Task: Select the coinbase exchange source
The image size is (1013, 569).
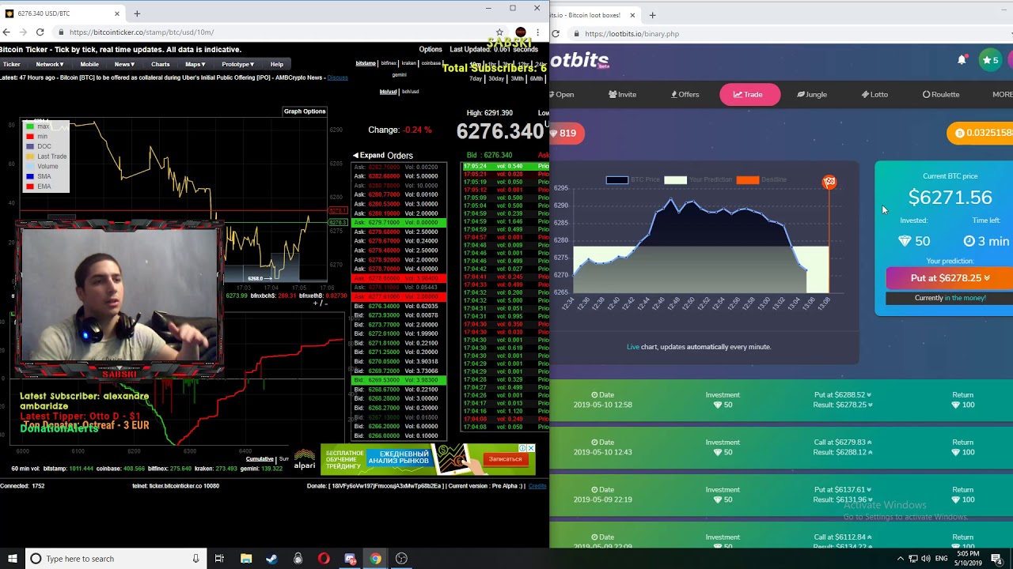Action: click(431, 63)
